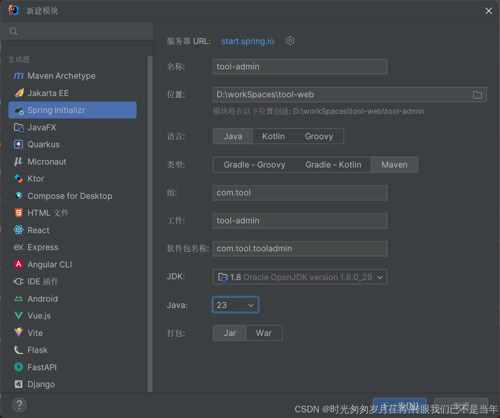This screenshot has height=418, width=500.
Task: Pick the Angular CLI icon
Action: click(x=19, y=264)
